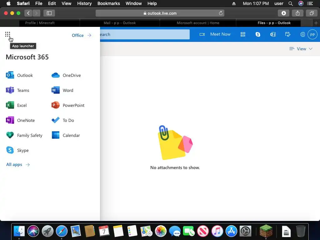Open Notification Center list icon

point(310,3)
